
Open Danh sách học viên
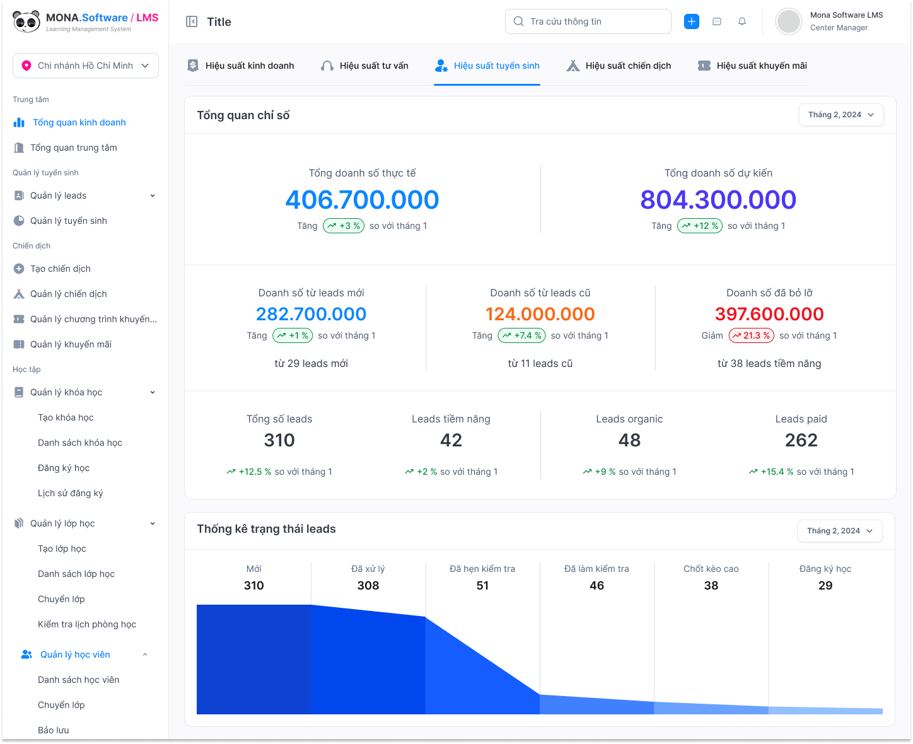[78, 680]
